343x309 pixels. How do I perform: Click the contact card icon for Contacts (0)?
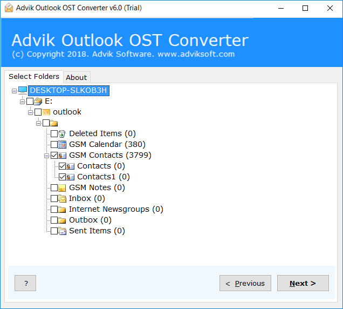71,166
